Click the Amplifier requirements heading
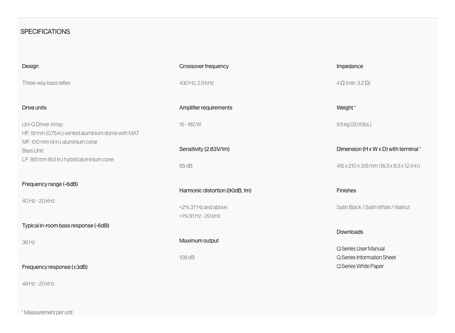455x333 pixels. (x=206, y=108)
